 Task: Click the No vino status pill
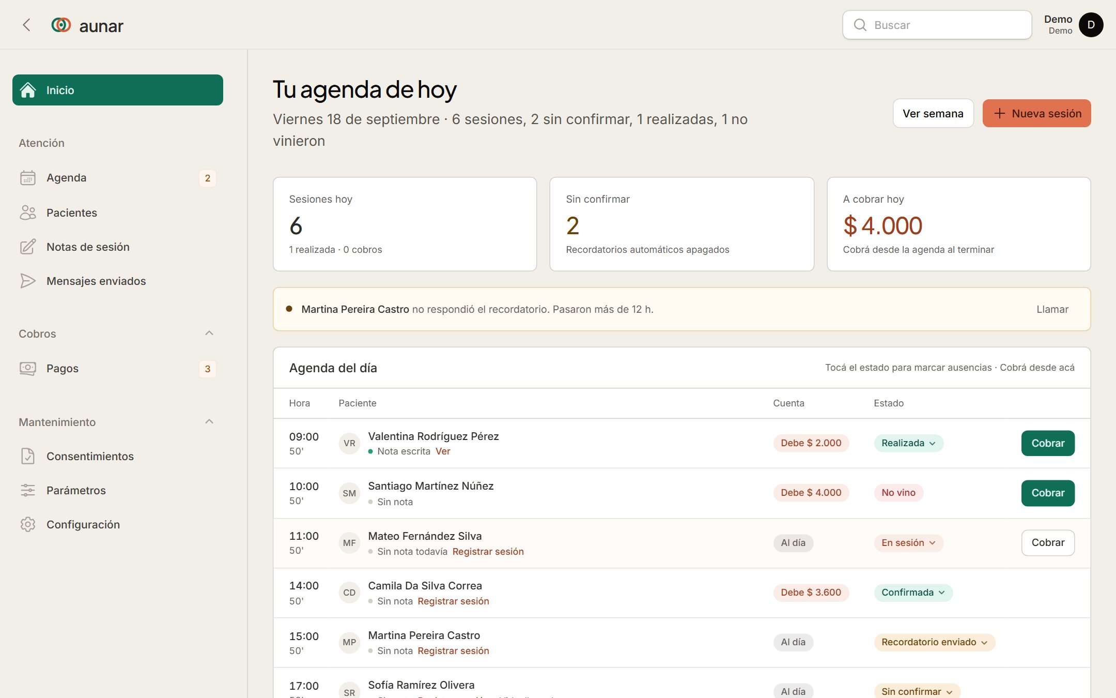click(x=898, y=493)
